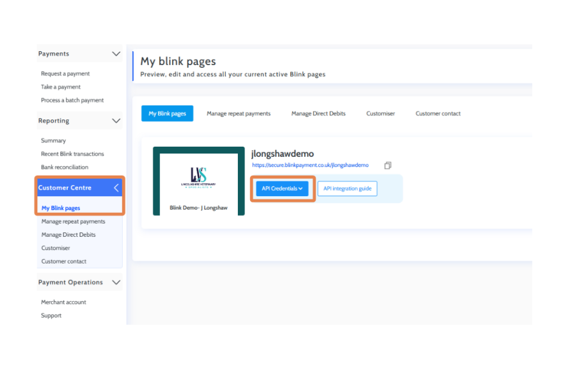Screen dimensions: 569x369
Task: Open the Summary report
Action: (x=53, y=141)
